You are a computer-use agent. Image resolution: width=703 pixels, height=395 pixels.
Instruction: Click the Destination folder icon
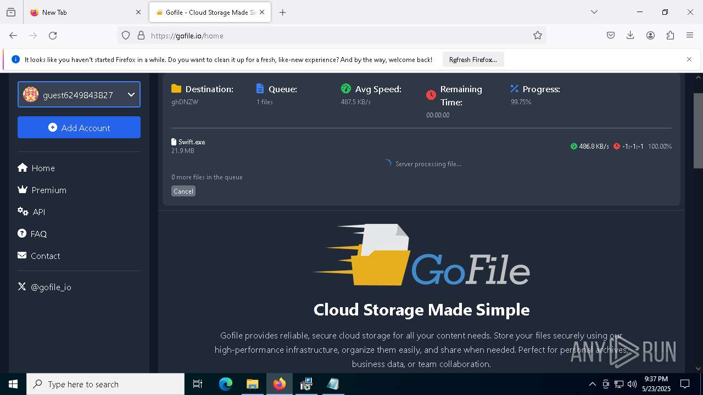coord(176,89)
